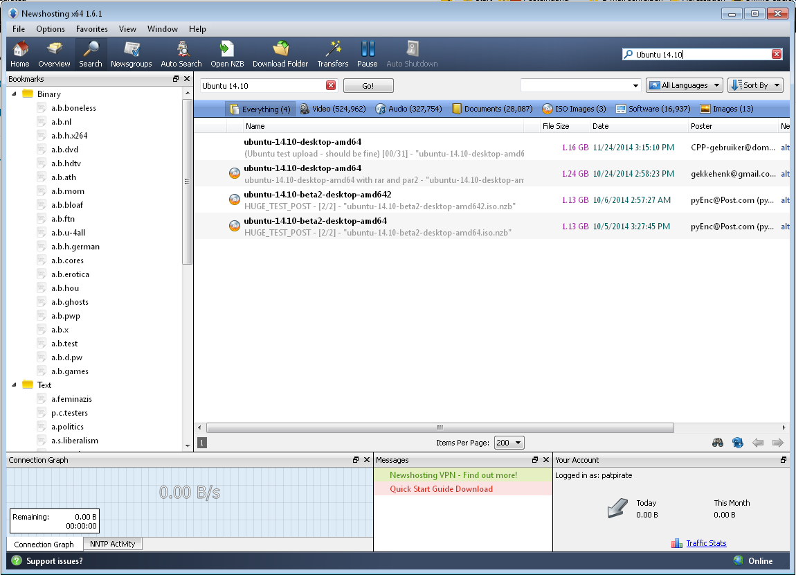Viewport: 796px width, 575px height.
Task: Open the File menu
Action: click(x=19, y=29)
